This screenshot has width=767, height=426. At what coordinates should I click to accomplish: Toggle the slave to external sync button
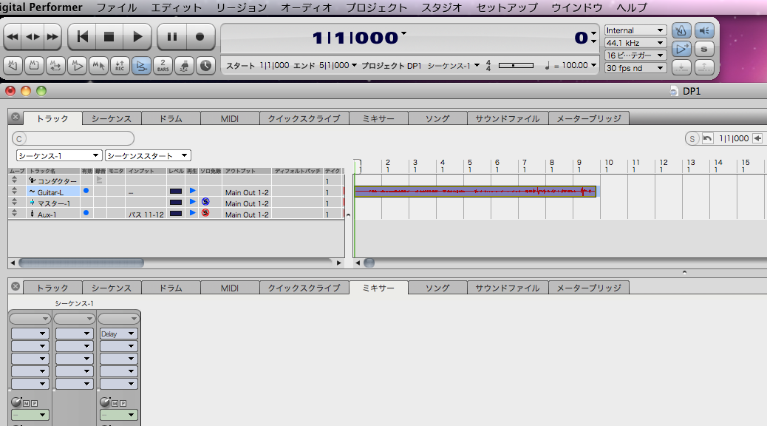click(x=185, y=66)
